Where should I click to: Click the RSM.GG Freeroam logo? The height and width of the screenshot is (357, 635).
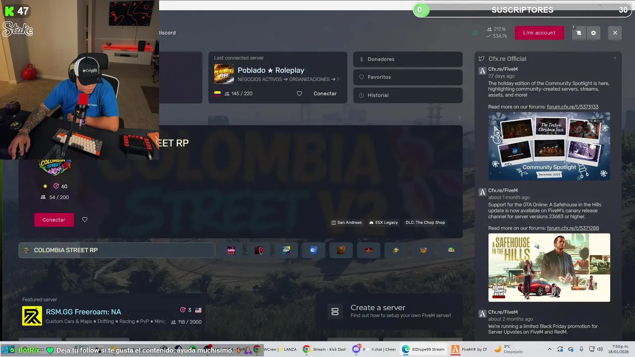tap(32, 316)
